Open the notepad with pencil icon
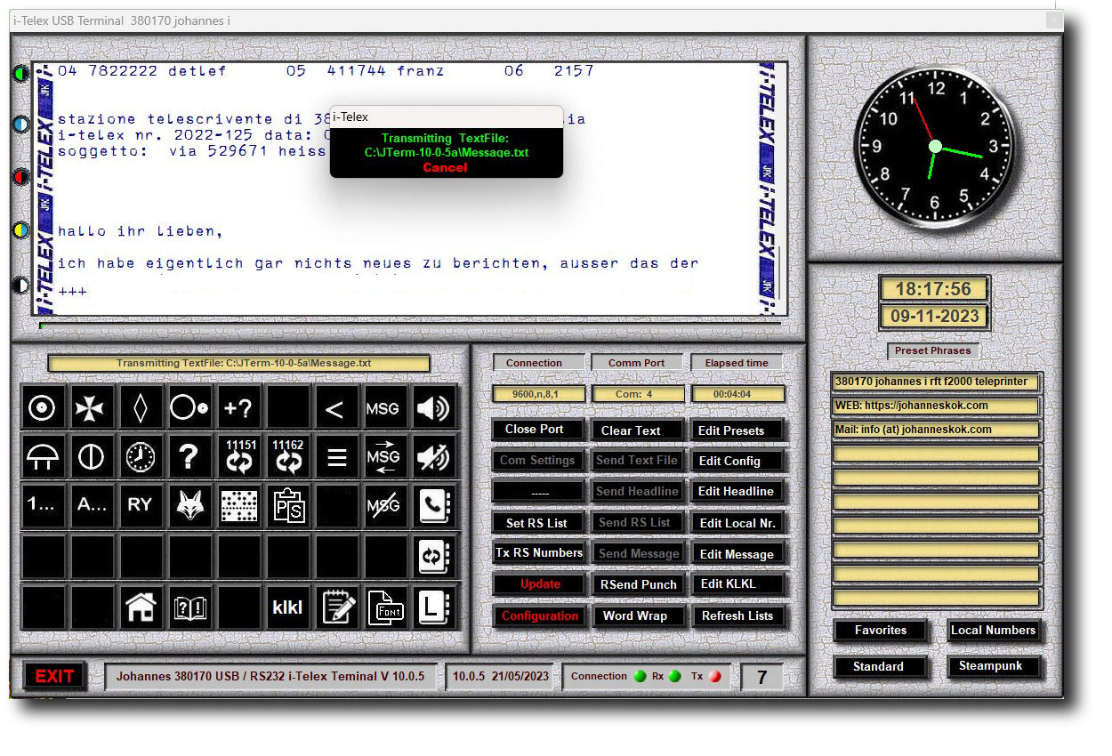 coord(337,607)
